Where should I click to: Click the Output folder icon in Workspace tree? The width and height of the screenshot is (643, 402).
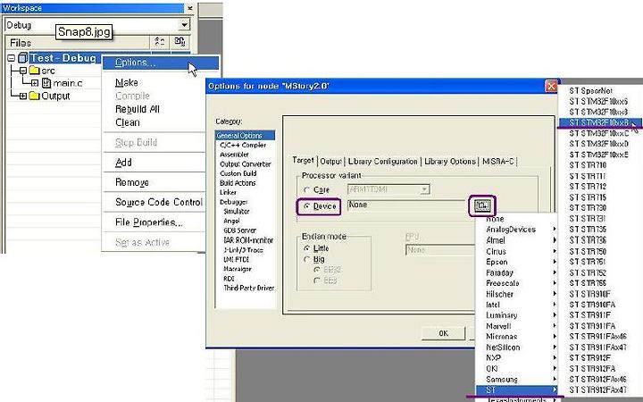click(35, 96)
